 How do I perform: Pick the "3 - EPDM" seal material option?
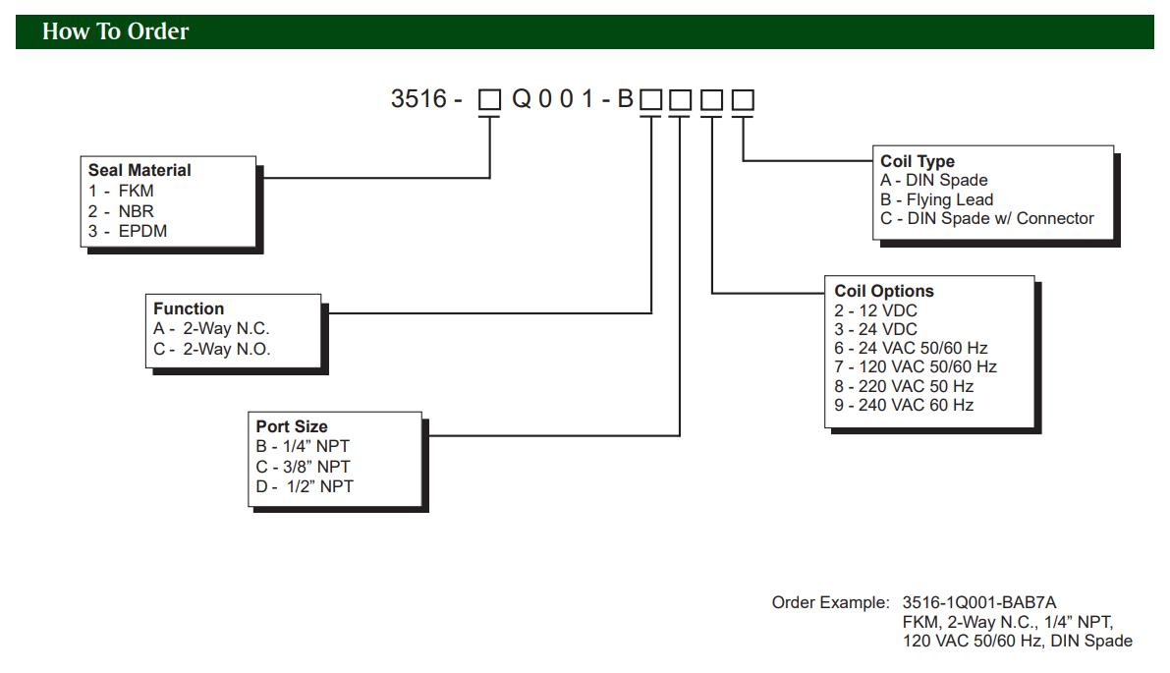click(x=128, y=232)
